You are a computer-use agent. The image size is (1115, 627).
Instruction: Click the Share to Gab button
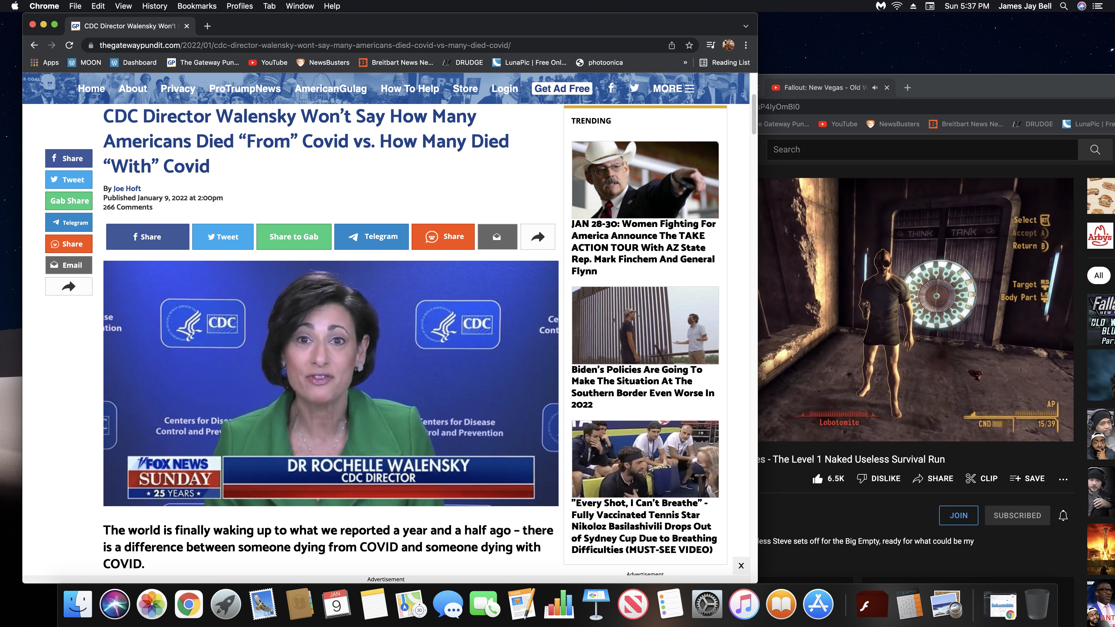(x=294, y=237)
